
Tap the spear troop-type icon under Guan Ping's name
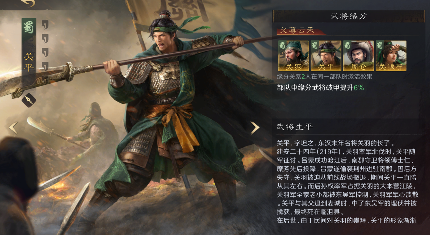(29, 100)
